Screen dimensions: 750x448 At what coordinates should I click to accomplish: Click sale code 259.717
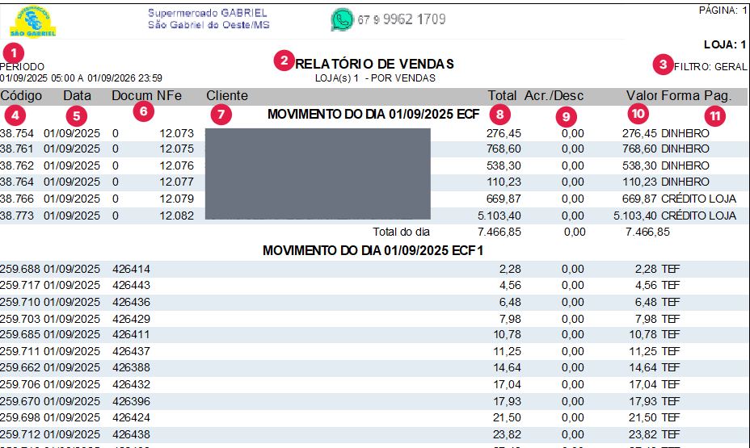click(x=20, y=285)
